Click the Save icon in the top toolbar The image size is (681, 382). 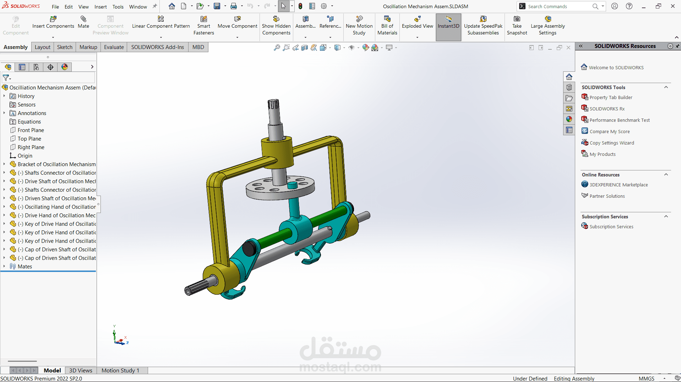click(217, 6)
